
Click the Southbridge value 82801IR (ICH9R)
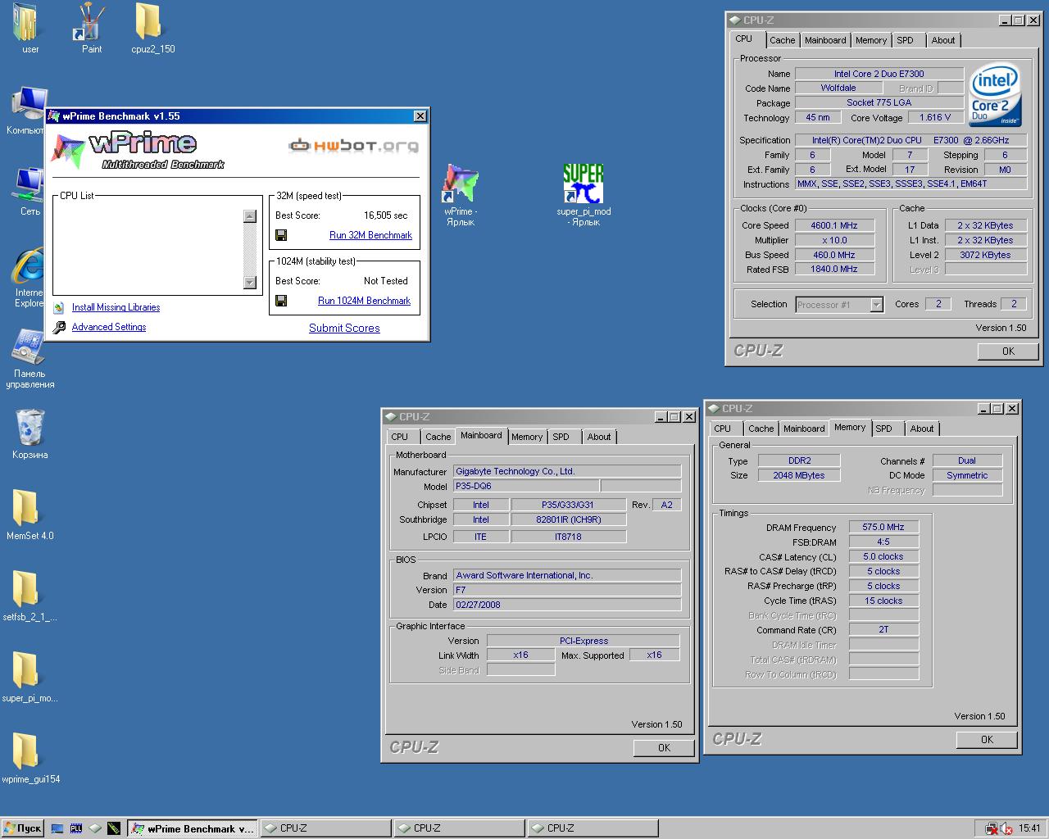569,519
